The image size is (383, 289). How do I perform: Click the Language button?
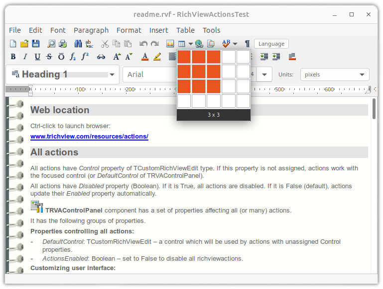[x=271, y=44]
